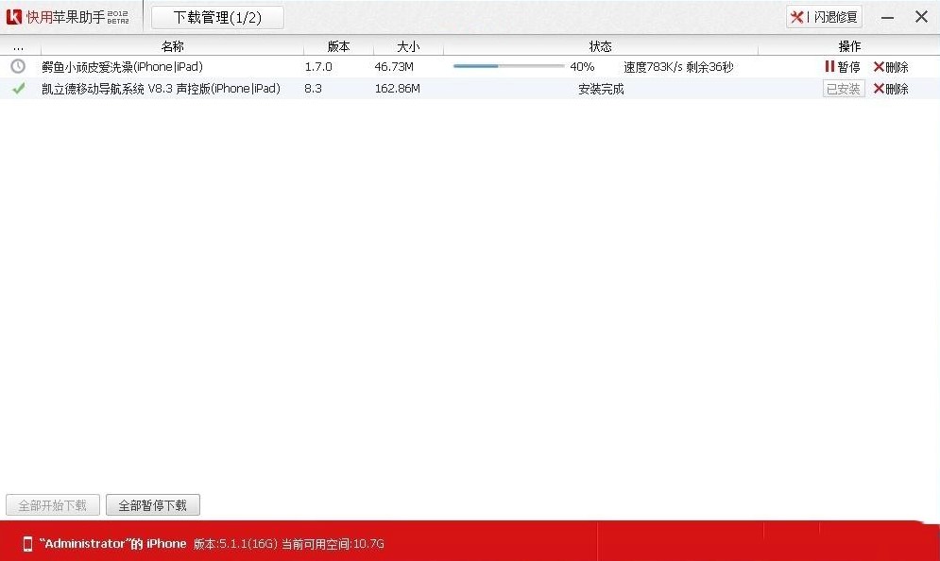Click the 全部开始下载 button
Viewport: 940px width, 561px height.
pyautogui.click(x=53, y=505)
